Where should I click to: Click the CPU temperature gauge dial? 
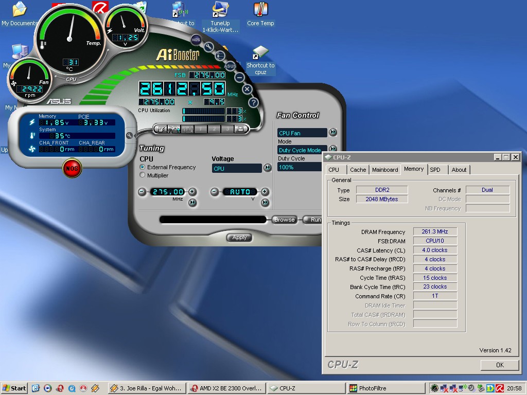pos(69,39)
